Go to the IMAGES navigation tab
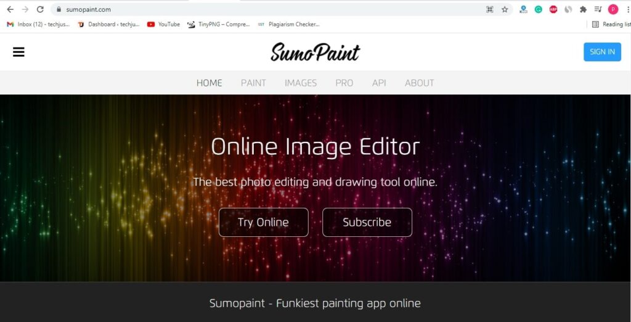Image resolution: width=631 pixels, height=322 pixels. pos(301,83)
